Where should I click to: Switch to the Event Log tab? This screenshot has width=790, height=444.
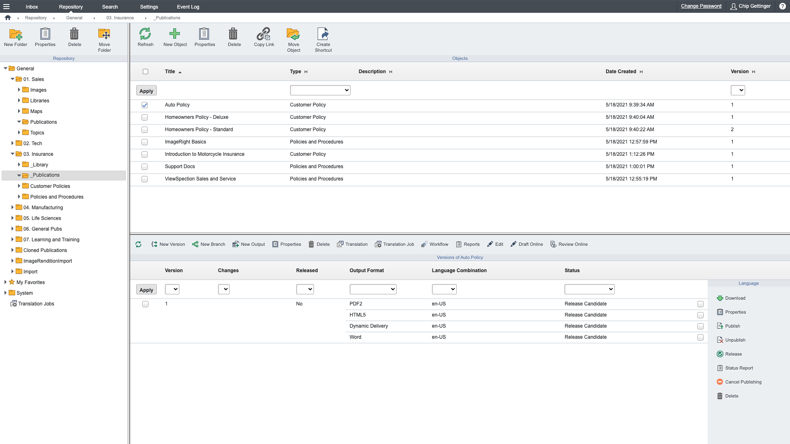[x=188, y=7]
